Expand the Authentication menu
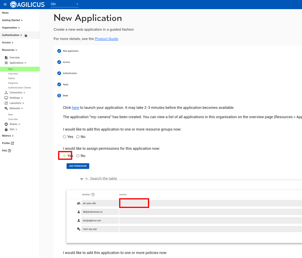 (12, 35)
